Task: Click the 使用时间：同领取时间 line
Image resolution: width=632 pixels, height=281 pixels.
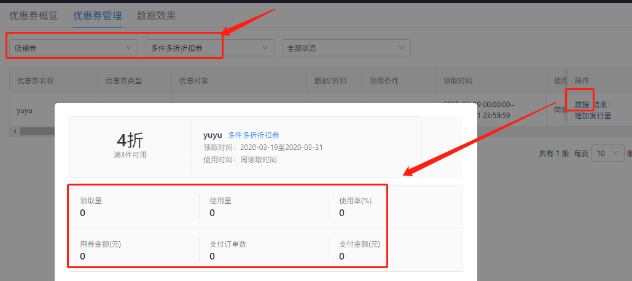Action: tap(240, 160)
